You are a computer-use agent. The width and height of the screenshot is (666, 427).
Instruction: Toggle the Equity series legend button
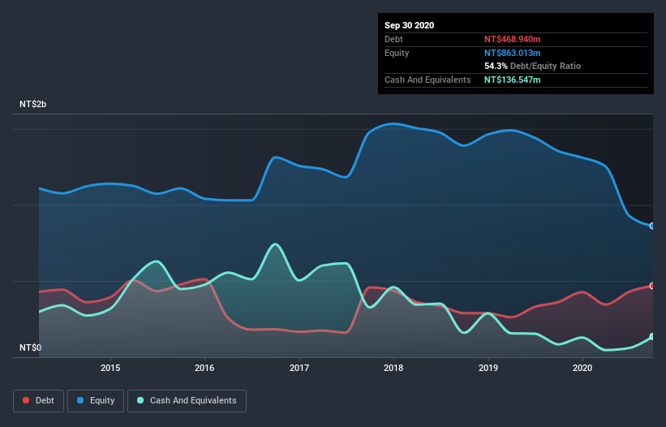point(96,401)
